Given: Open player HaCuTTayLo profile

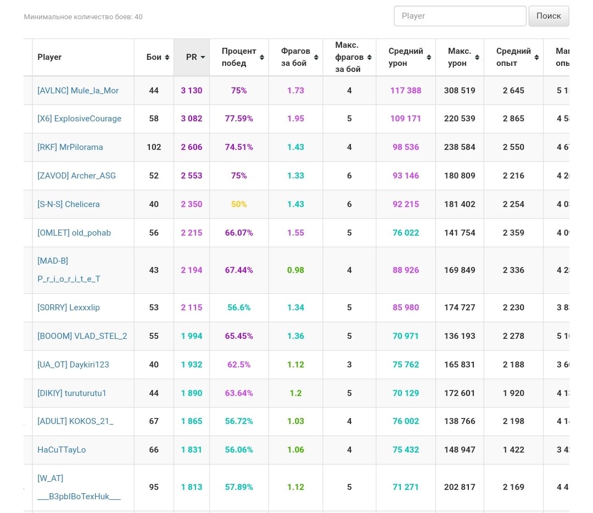Looking at the screenshot, I should pyautogui.click(x=61, y=449).
